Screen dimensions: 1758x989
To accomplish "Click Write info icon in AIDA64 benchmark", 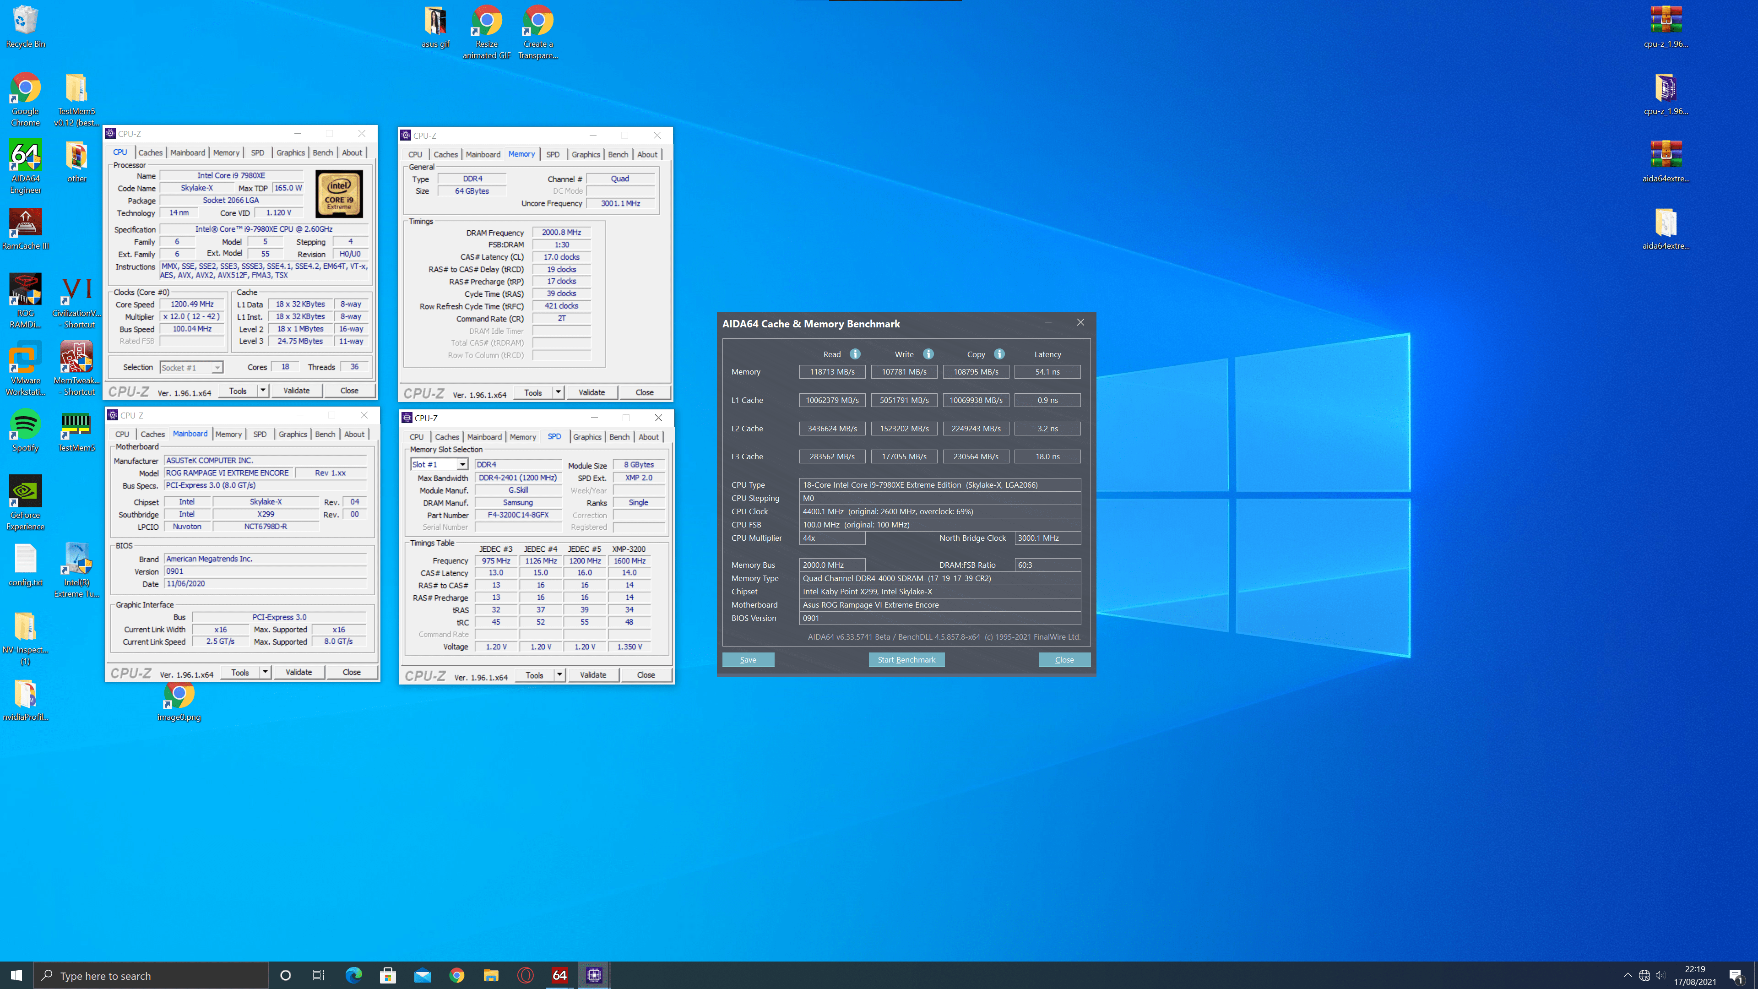I will [928, 353].
